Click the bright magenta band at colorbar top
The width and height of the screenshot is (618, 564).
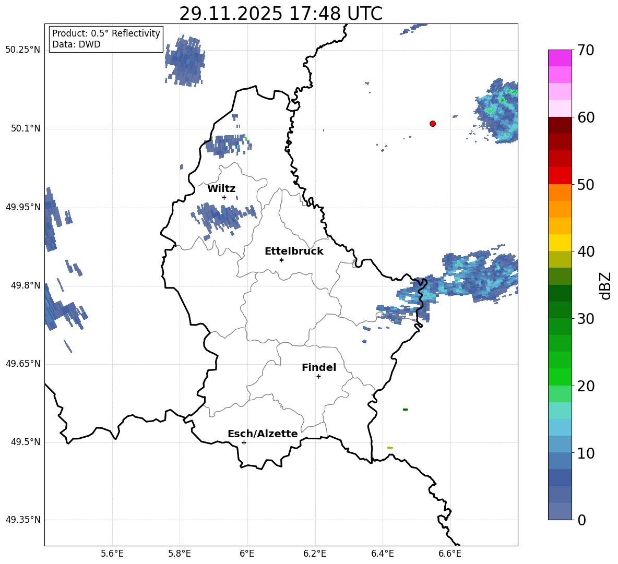tap(560, 58)
